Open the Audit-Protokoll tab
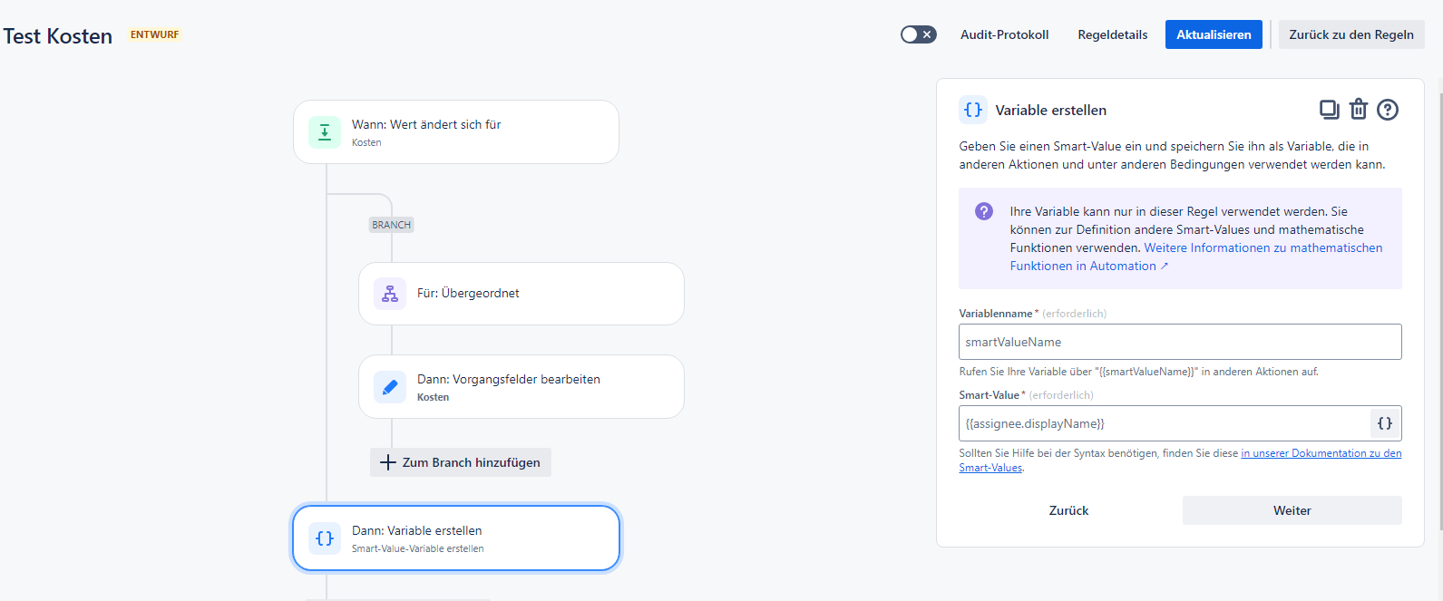 (1004, 34)
